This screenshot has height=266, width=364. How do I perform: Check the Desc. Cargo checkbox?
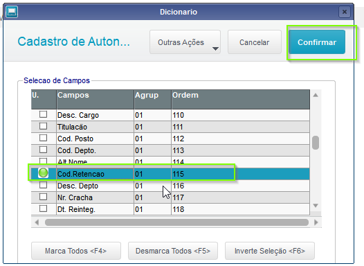click(x=43, y=114)
